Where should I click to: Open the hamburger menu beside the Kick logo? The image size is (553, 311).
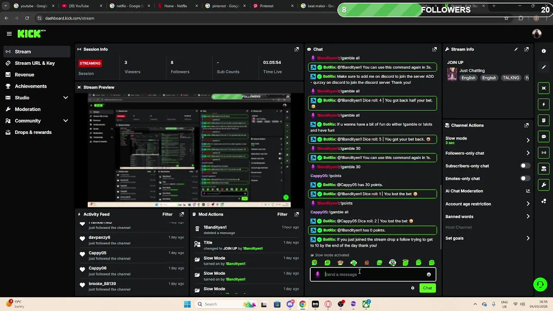[x=9, y=34]
